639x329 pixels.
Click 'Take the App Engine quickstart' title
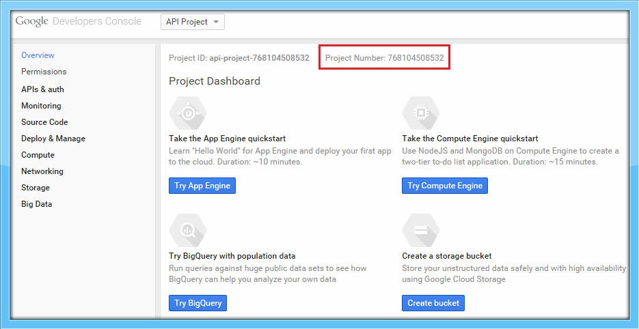228,139
